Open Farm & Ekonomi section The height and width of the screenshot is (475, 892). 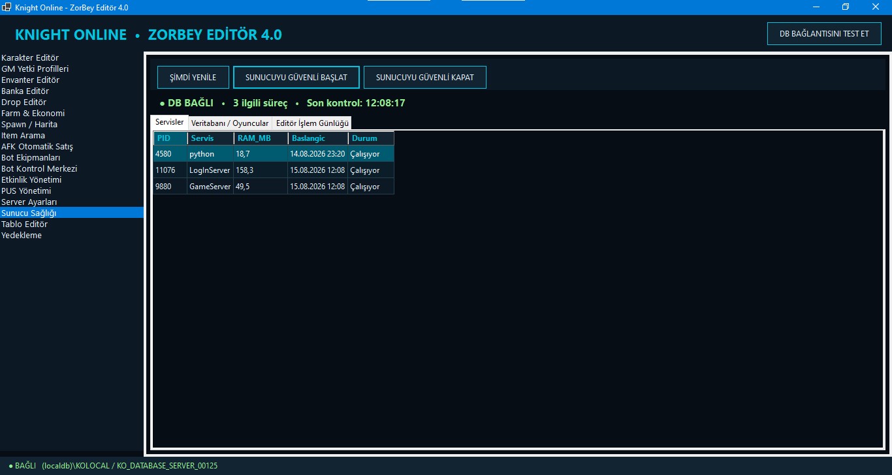tap(72, 113)
